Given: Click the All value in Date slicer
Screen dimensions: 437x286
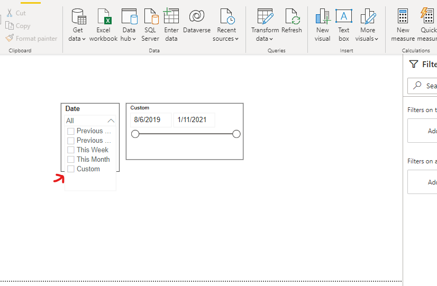Looking at the screenshot, I should click(x=70, y=121).
